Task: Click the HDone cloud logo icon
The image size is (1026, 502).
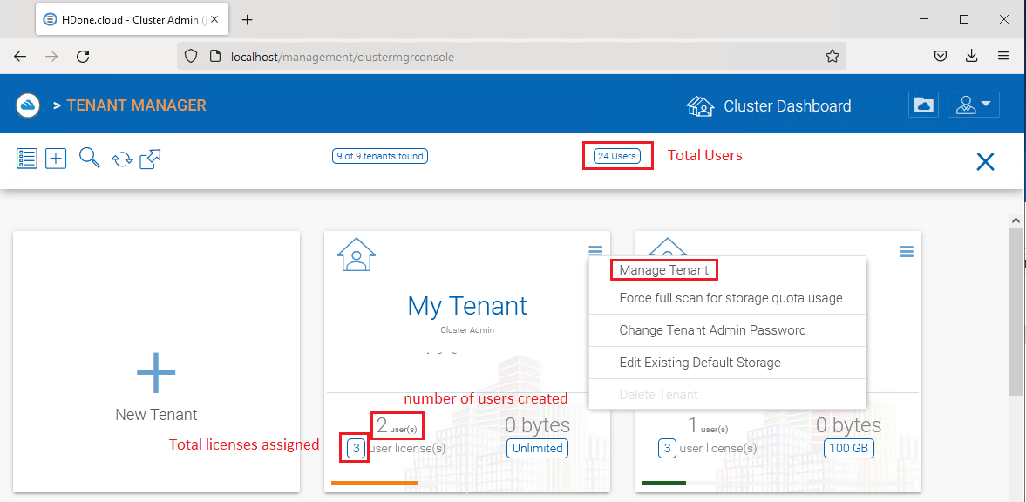Action: [x=27, y=105]
